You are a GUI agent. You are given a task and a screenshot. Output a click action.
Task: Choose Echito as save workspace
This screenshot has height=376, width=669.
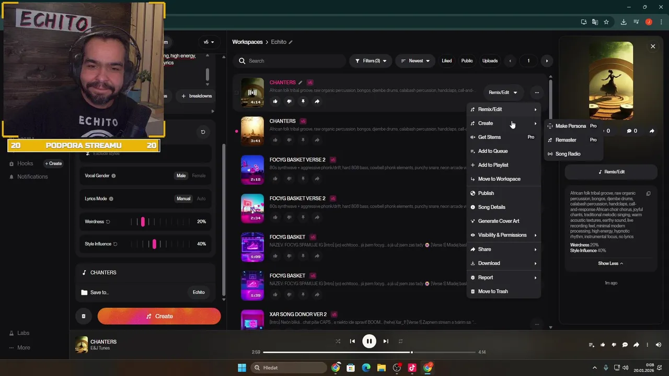click(199, 292)
